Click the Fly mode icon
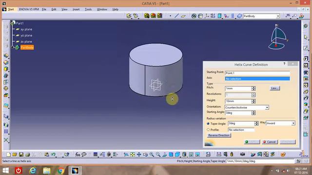The height and width of the screenshot is (175, 312). [126, 155]
